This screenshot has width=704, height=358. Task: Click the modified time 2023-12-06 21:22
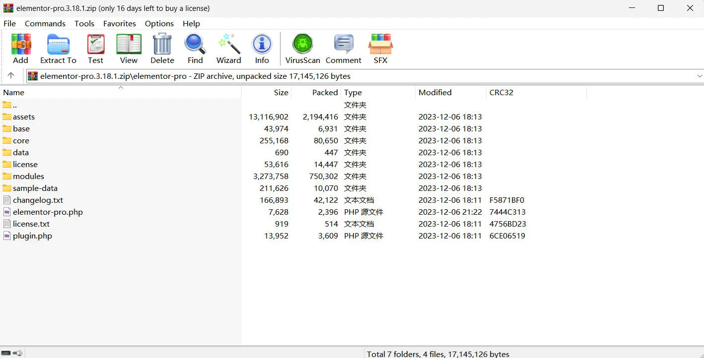pyautogui.click(x=450, y=212)
